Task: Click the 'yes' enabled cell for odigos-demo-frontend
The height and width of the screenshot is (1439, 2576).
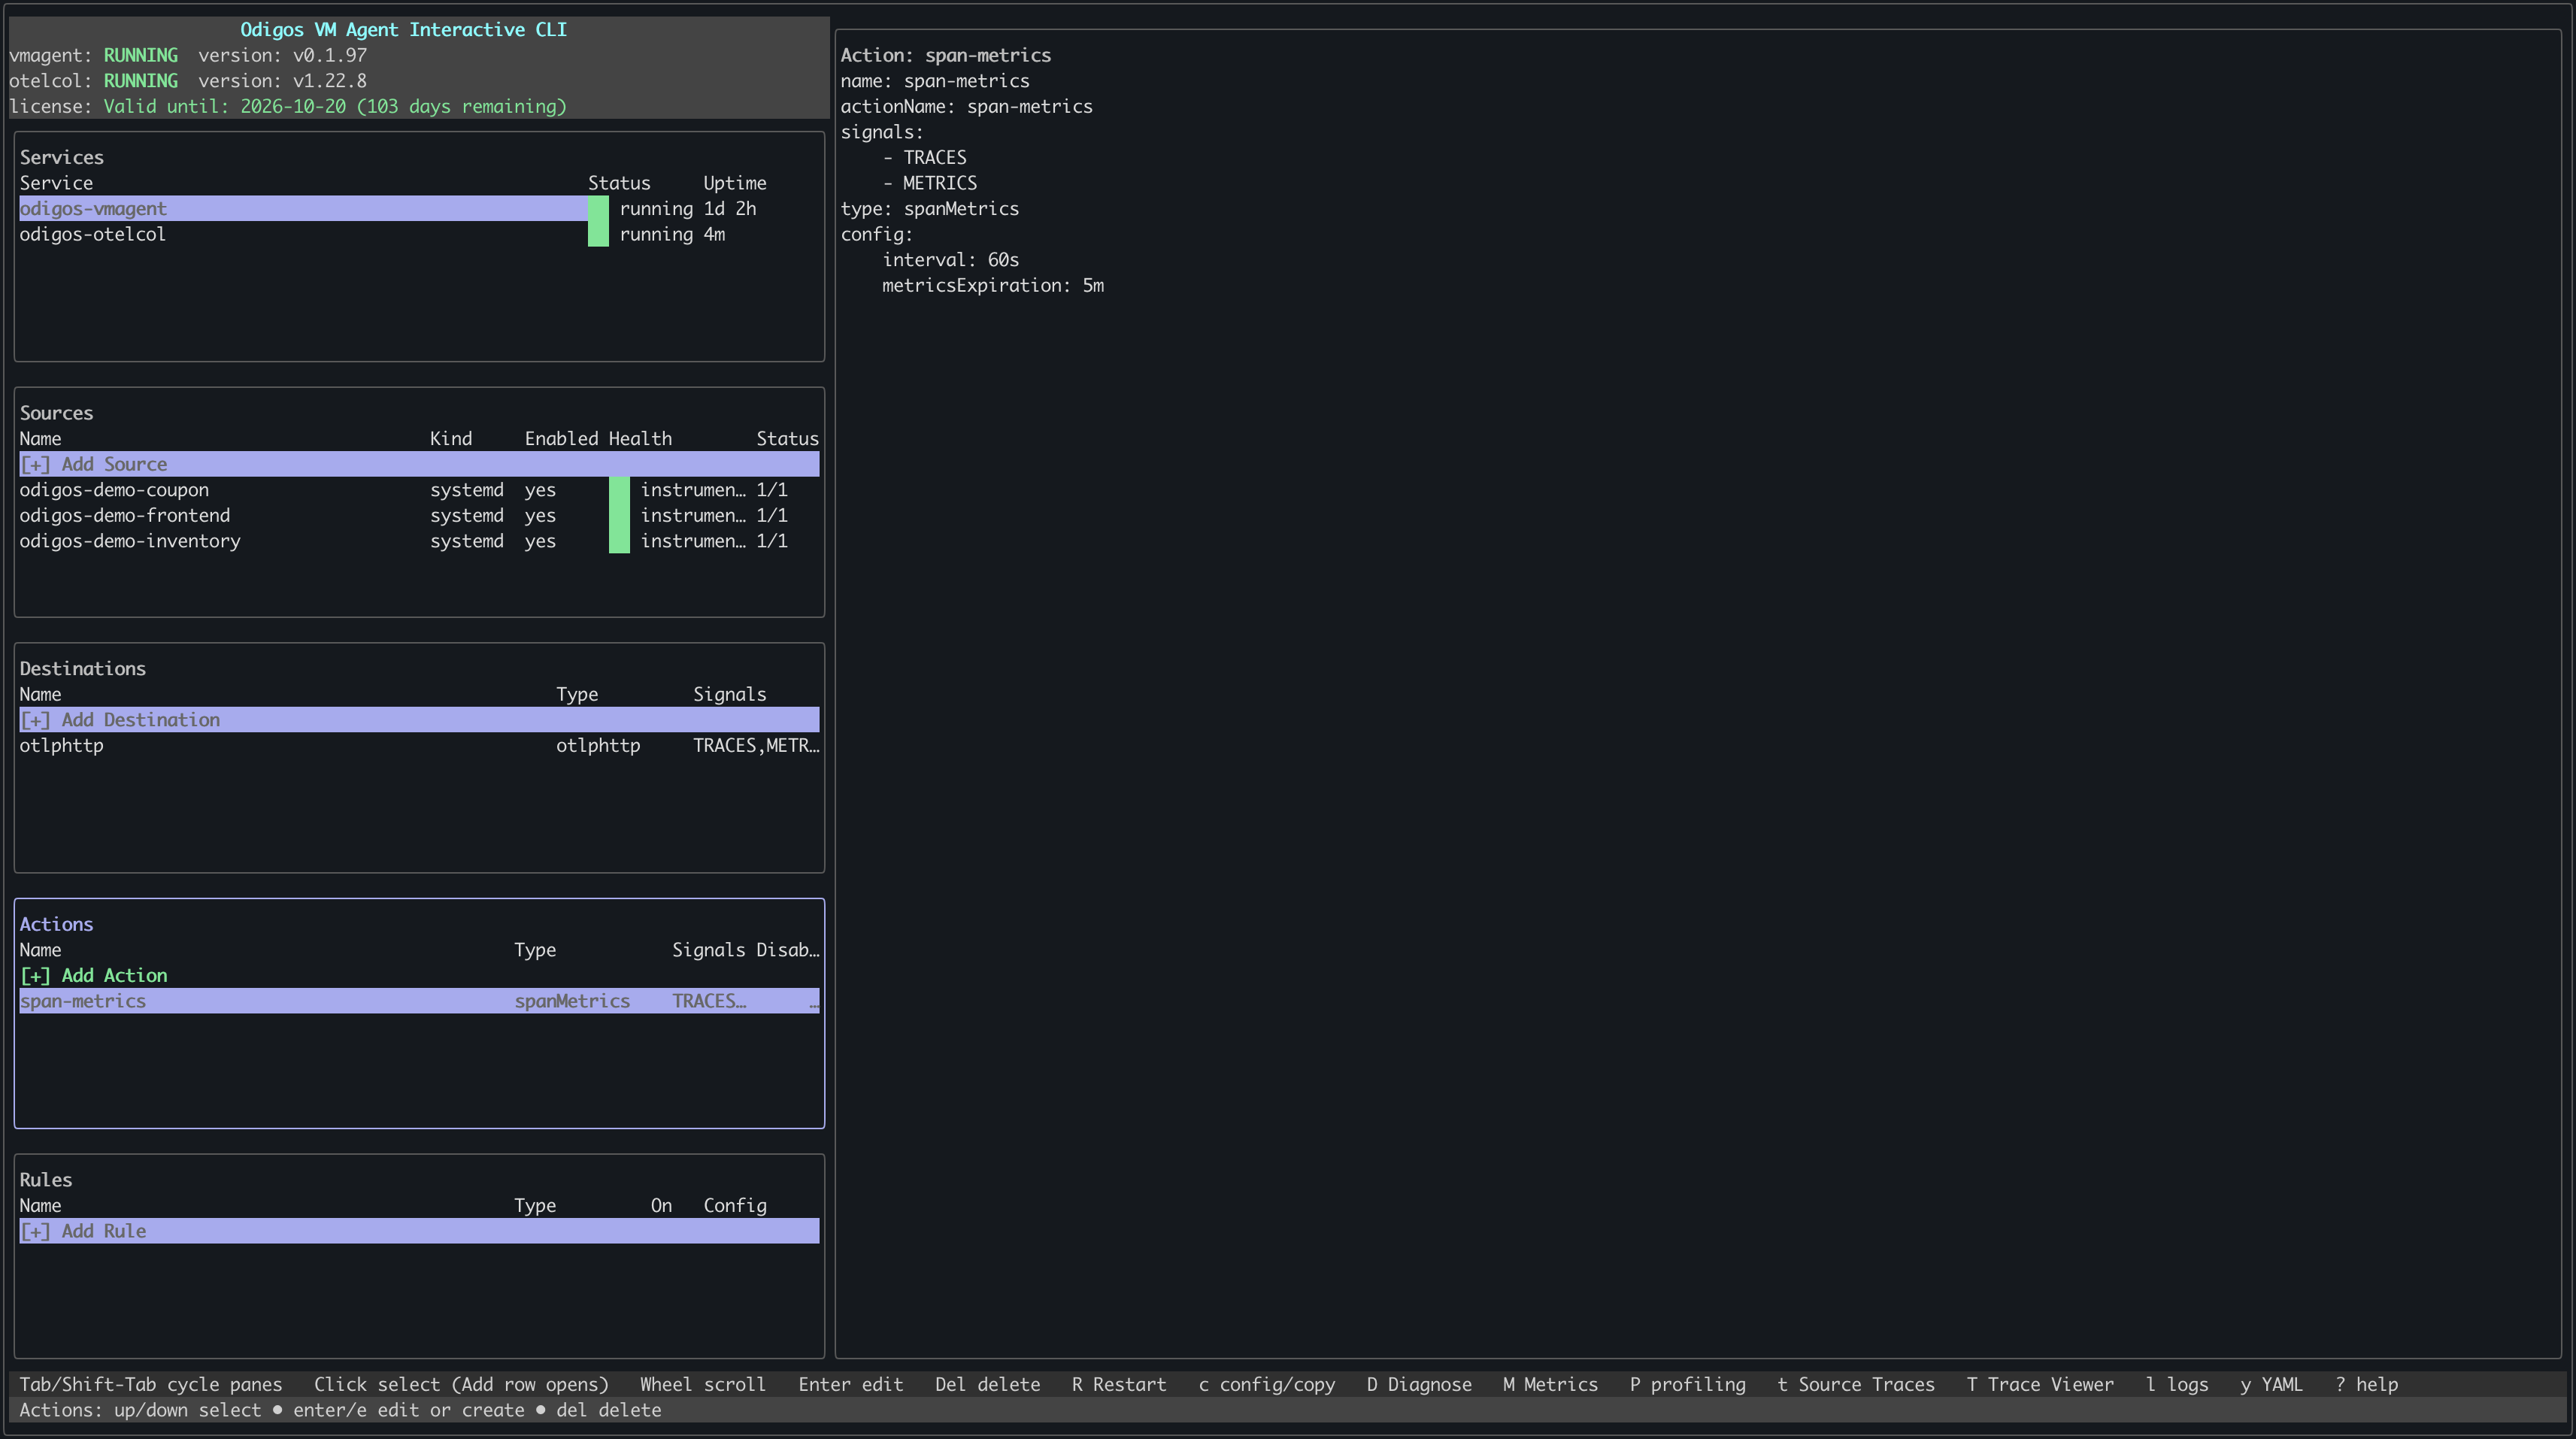Action: tap(540, 515)
